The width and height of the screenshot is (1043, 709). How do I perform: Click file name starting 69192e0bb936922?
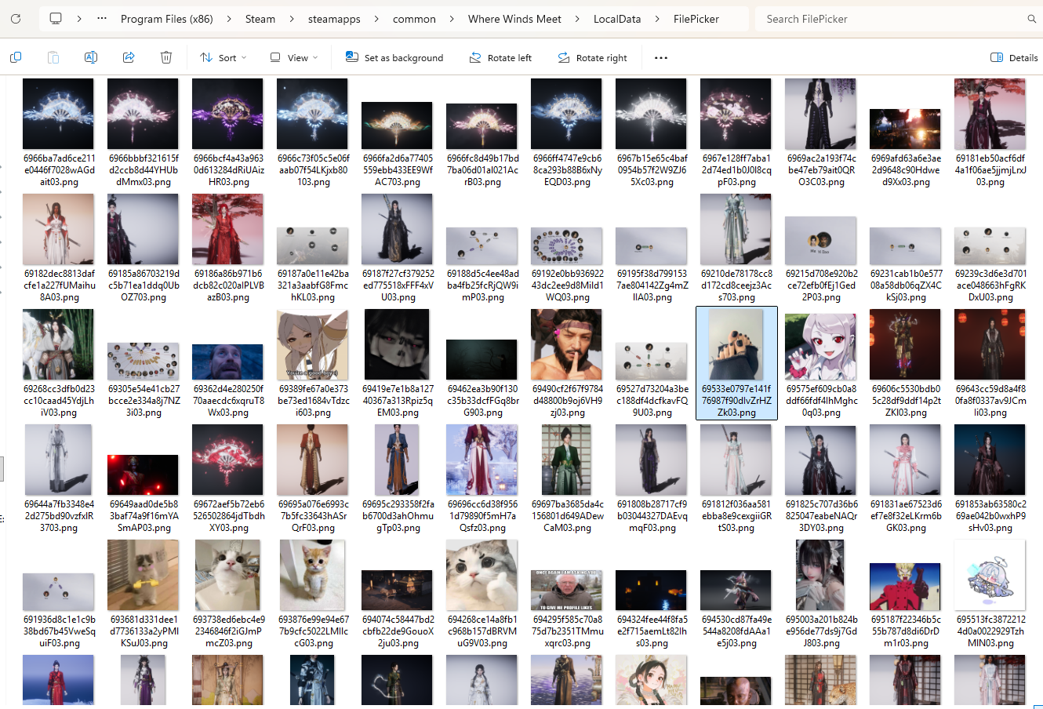point(567,285)
